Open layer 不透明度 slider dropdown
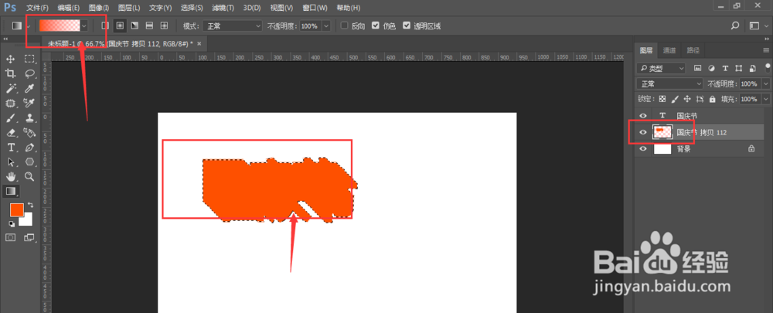The width and height of the screenshot is (773, 313). (x=765, y=83)
